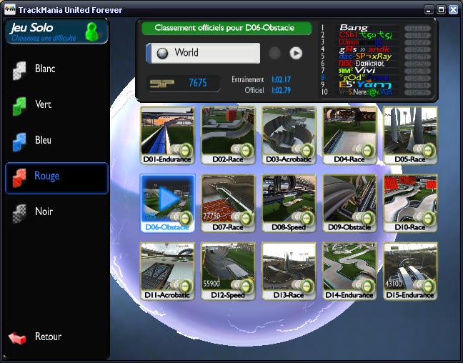
Task: Select the checkered Noir flag icon
Action: pos(19,212)
